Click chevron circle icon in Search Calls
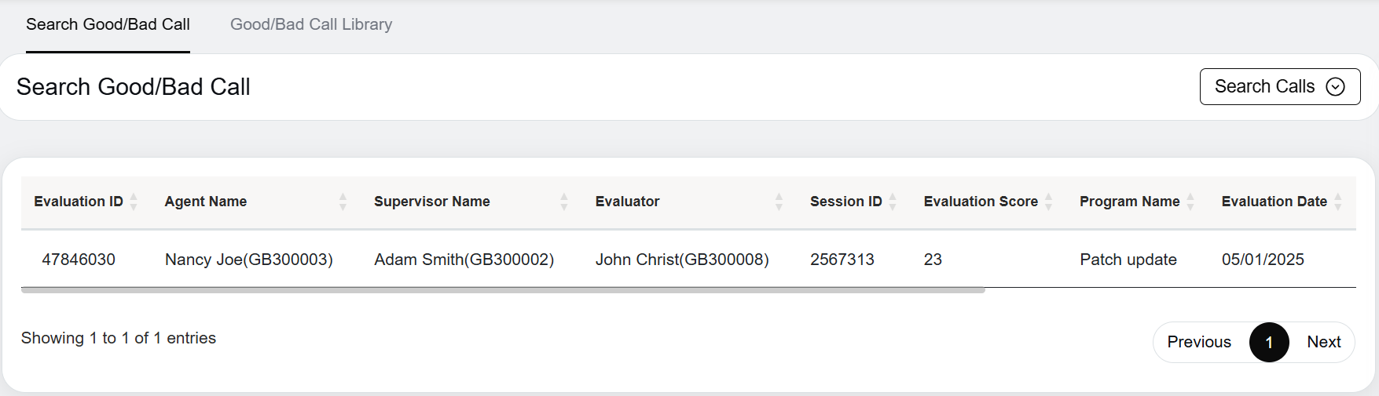Image resolution: width=1379 pixels, height=396 pixels. (1335, 86)
